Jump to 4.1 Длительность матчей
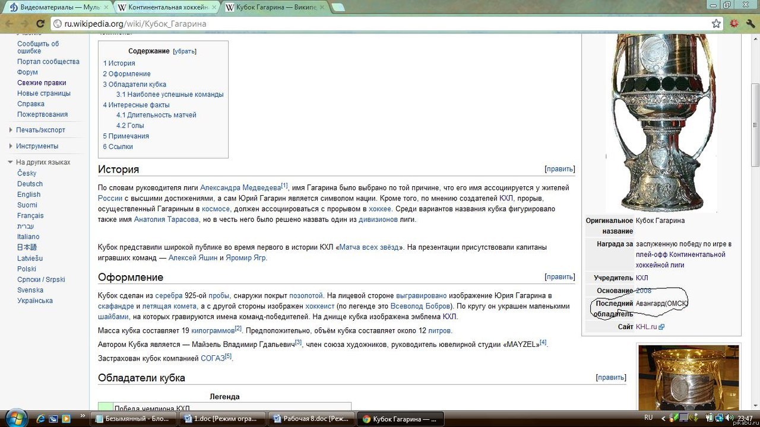 [156, 115]
